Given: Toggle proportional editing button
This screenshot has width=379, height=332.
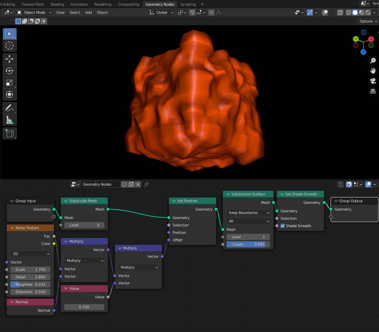Looking at the screenshot, I should [x=211, y=12].
